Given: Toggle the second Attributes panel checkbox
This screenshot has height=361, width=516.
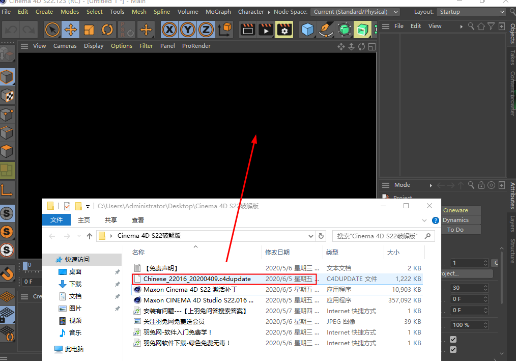Looking at the screenshot, I should 452,350.
